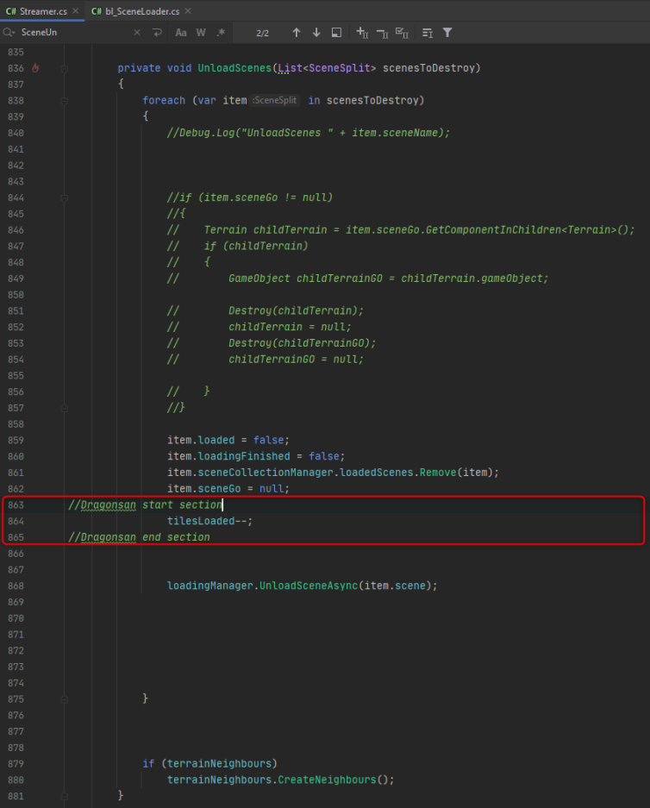Toggle Match Case (Aa) option
The image size is (650, 808).
click(181, 33)
